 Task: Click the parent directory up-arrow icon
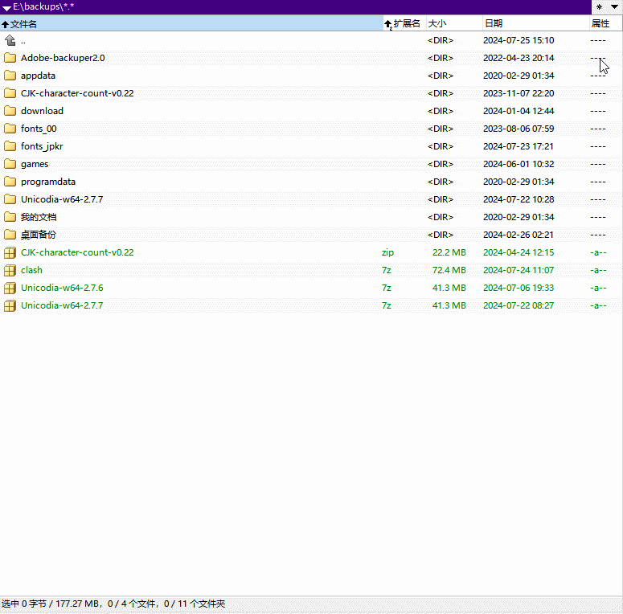point(10,40)
